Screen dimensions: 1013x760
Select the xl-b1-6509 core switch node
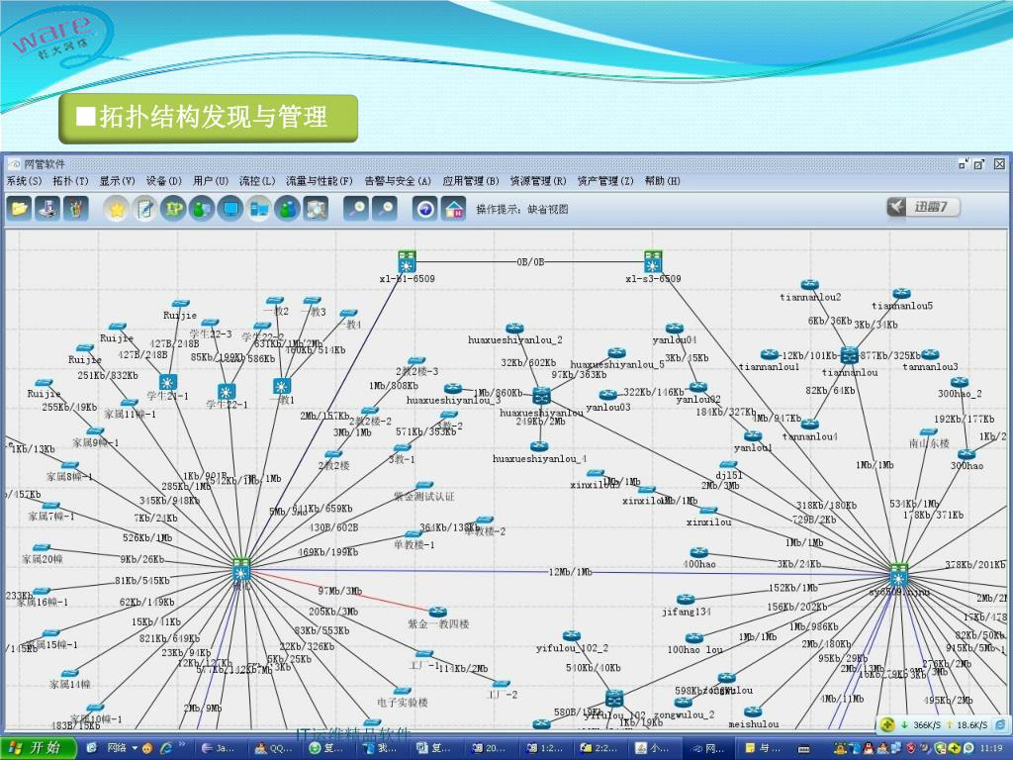(407, 261)
